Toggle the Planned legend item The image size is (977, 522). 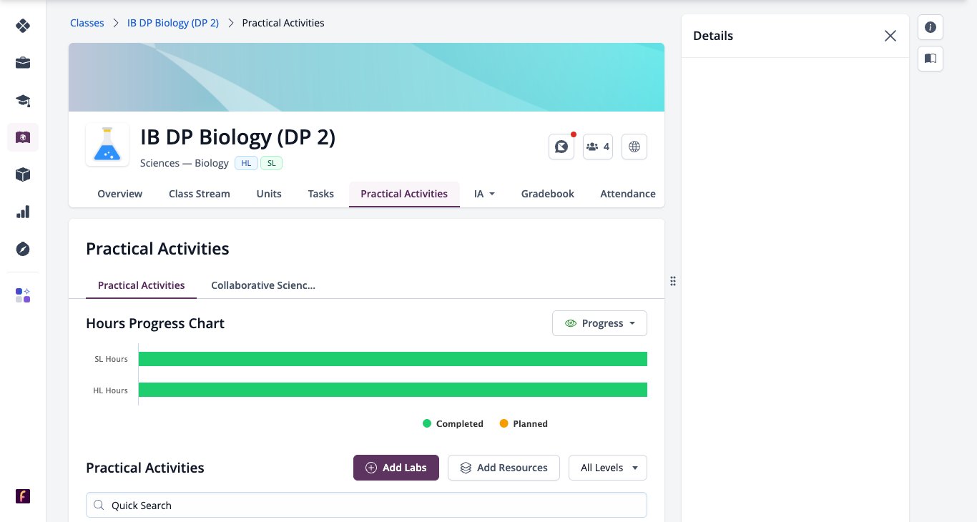[524, 424]
